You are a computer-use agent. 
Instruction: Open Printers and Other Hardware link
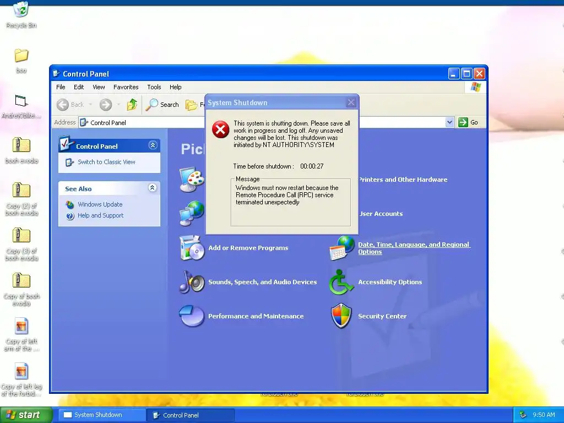click(x=403, y=180)
